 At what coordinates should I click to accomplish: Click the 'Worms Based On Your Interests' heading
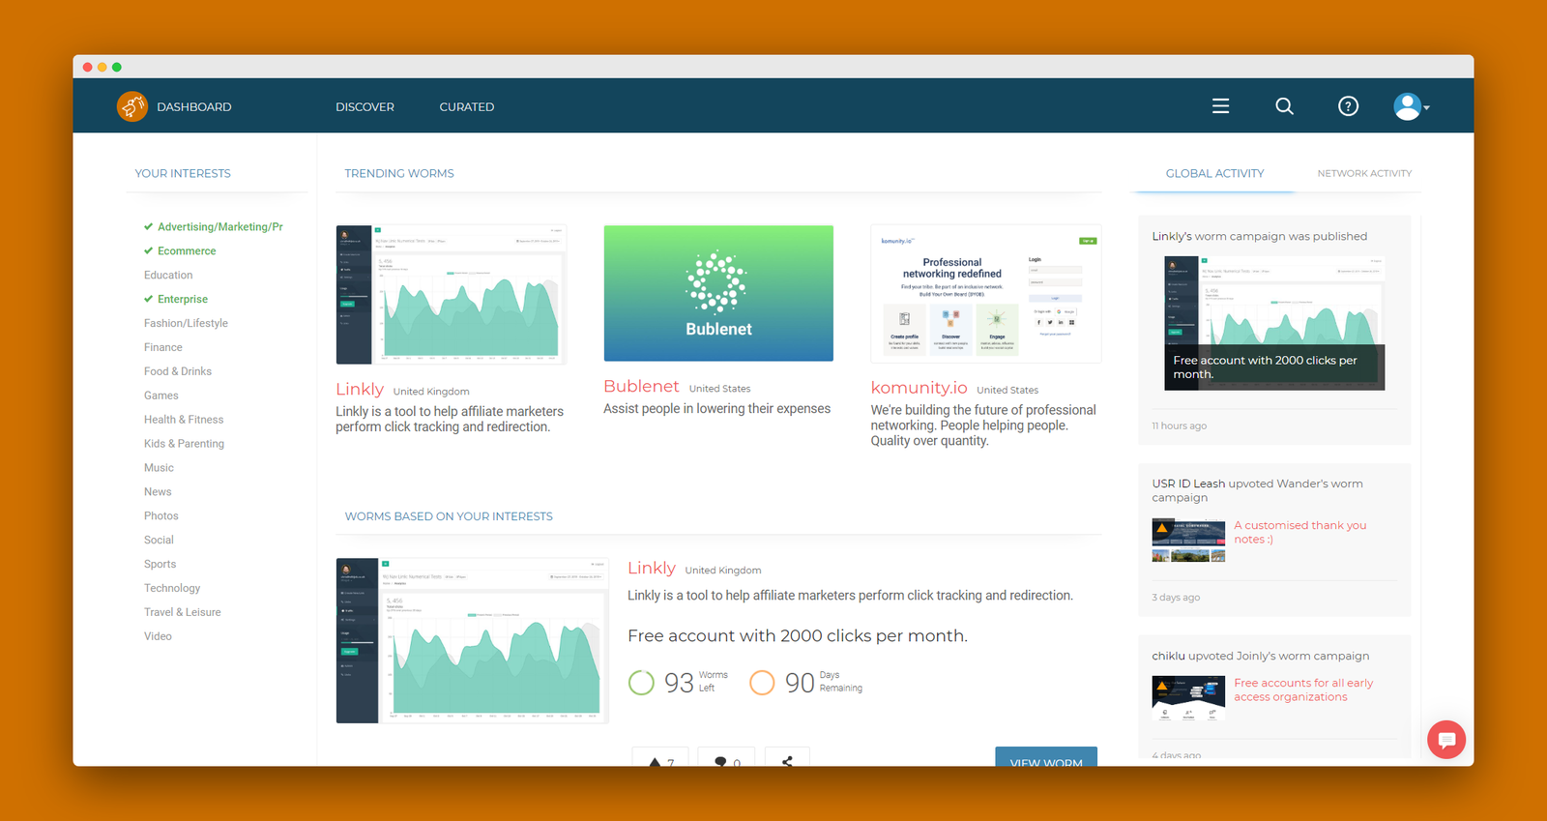pyautogui.click(x=449, y=517)
